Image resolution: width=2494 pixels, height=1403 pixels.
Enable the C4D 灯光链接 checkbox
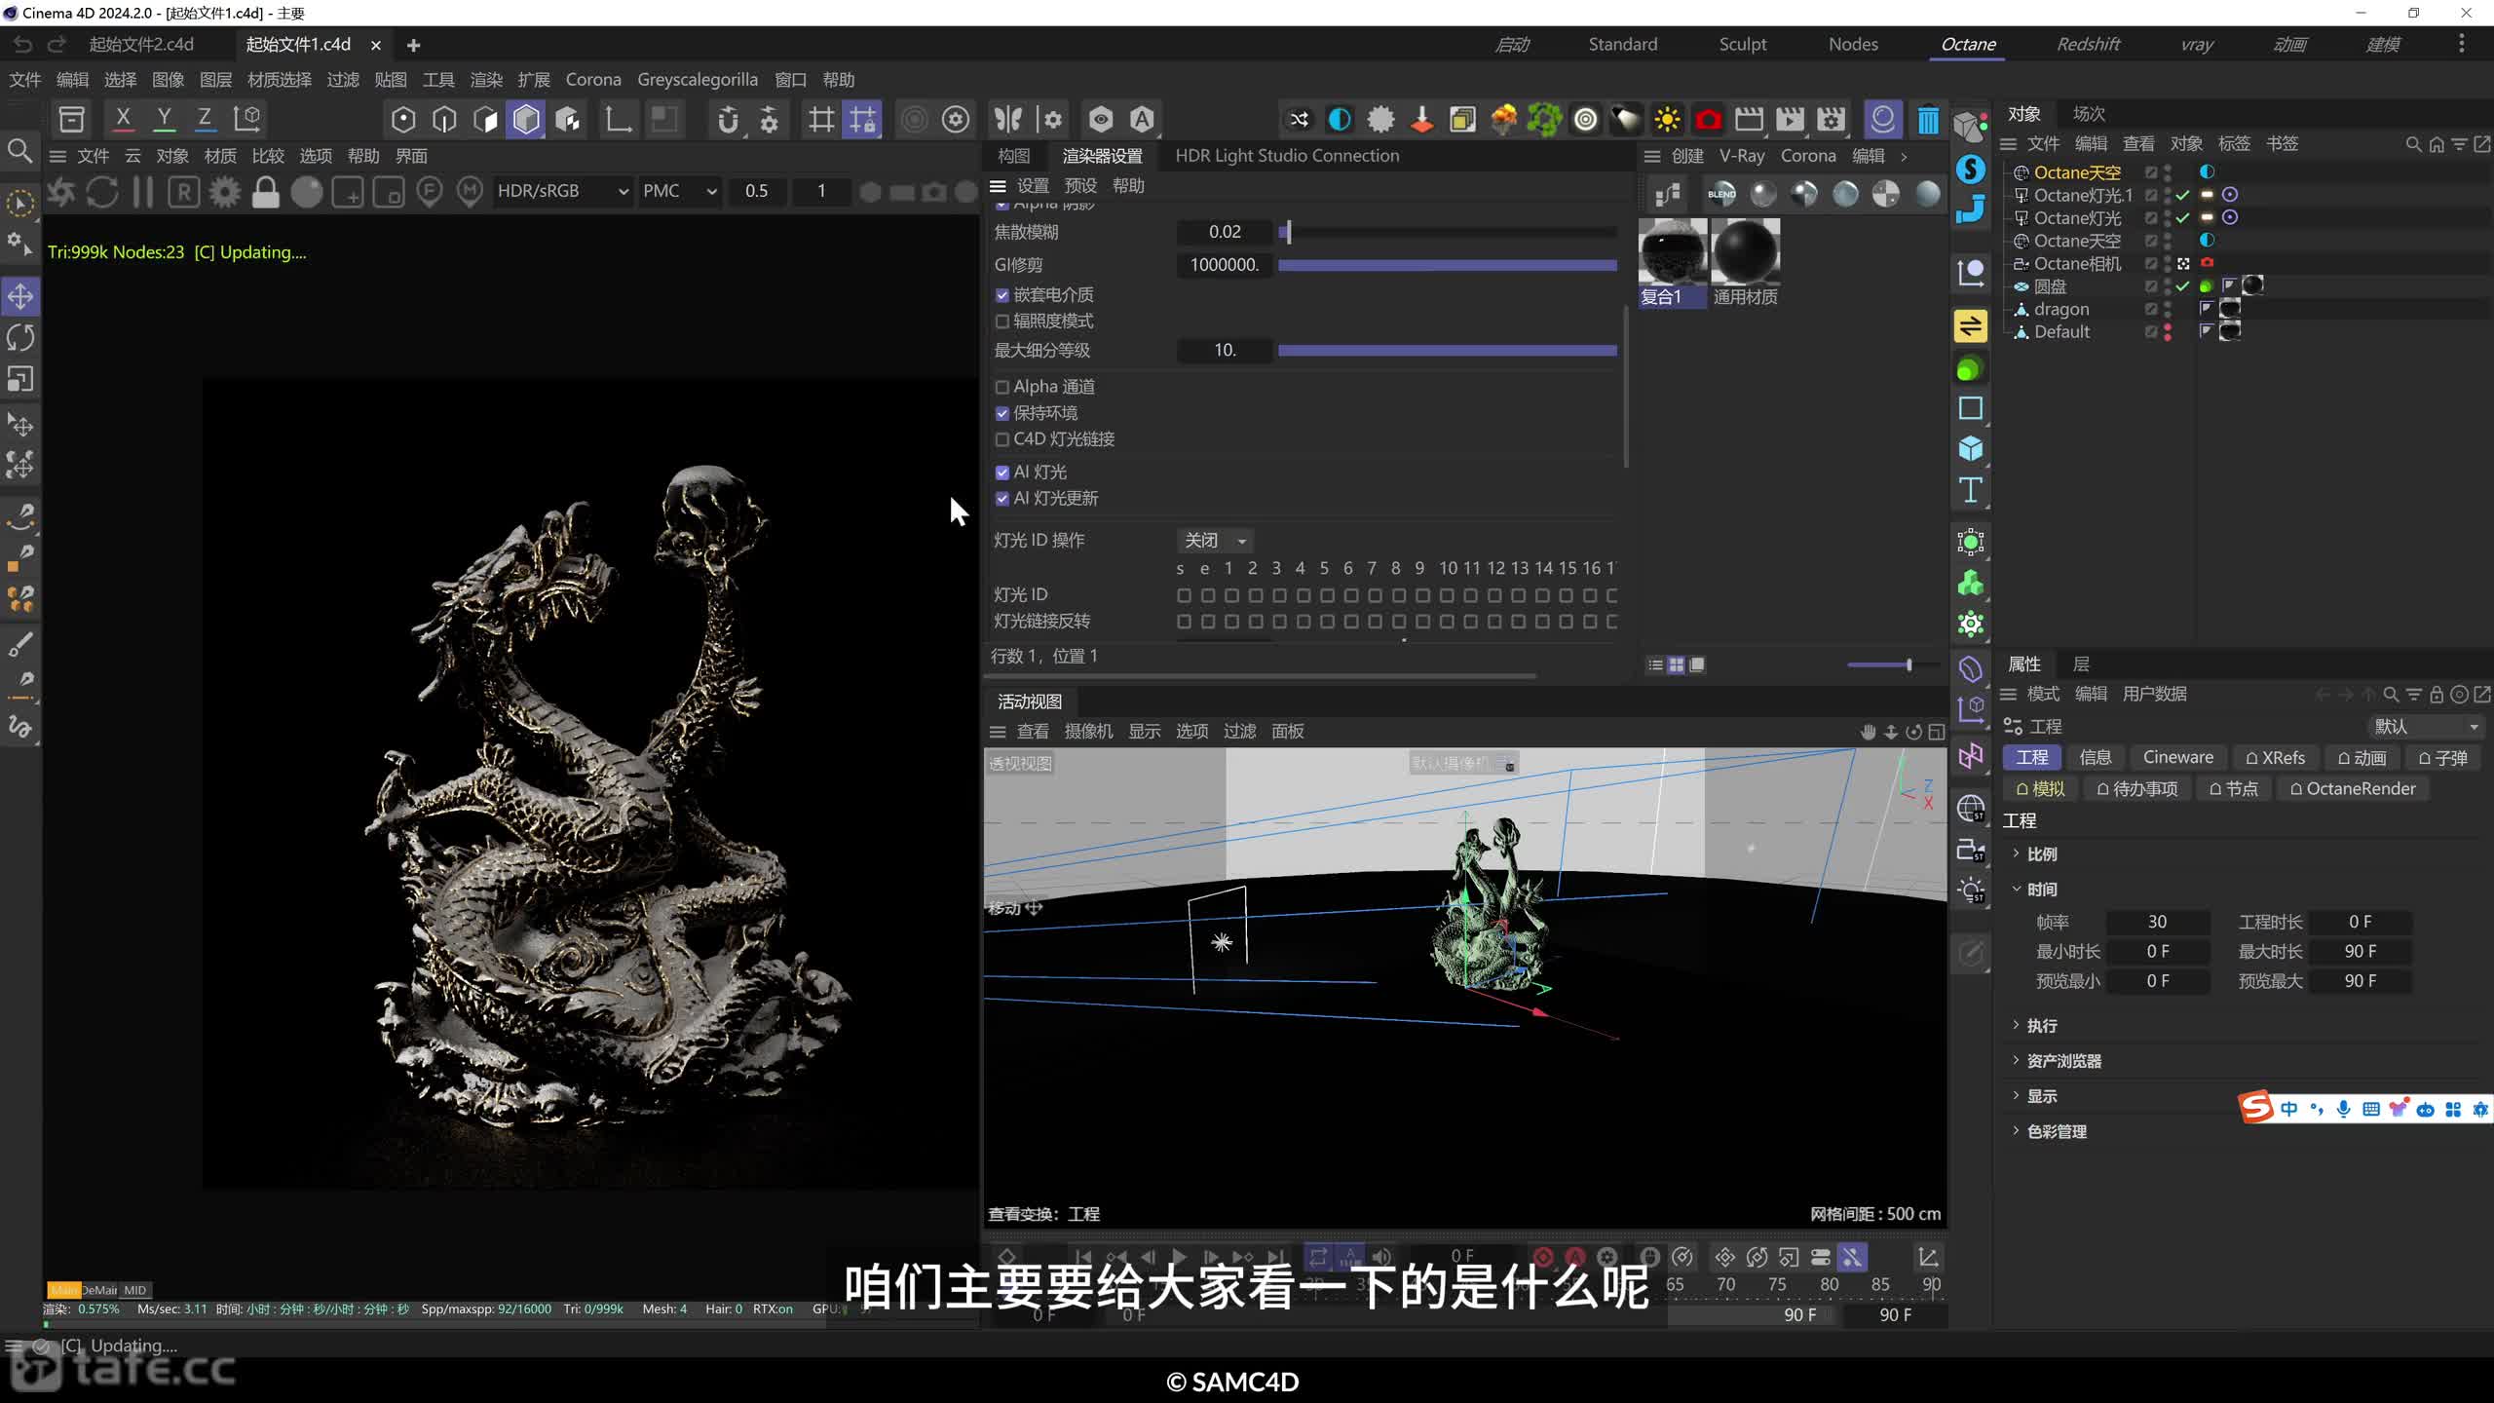(1002, 439)
